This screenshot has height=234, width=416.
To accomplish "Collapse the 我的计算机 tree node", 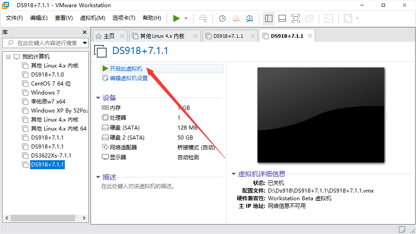I will click(x=8, y=57).
